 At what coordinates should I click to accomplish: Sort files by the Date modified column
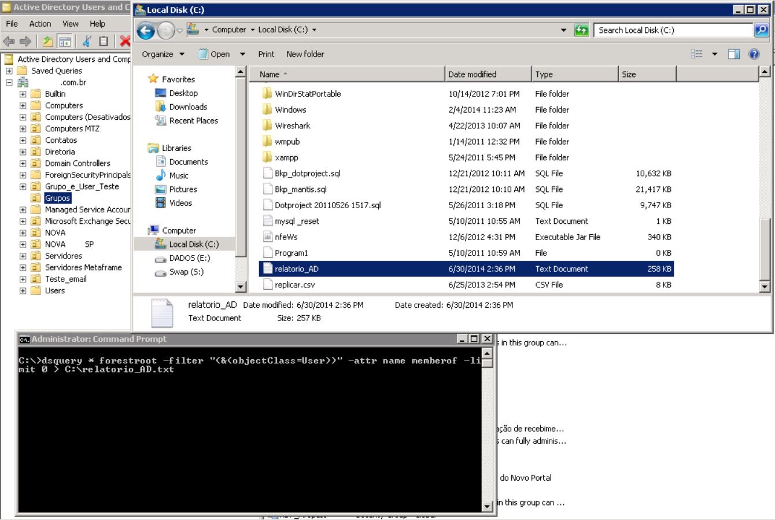point(473,74)
